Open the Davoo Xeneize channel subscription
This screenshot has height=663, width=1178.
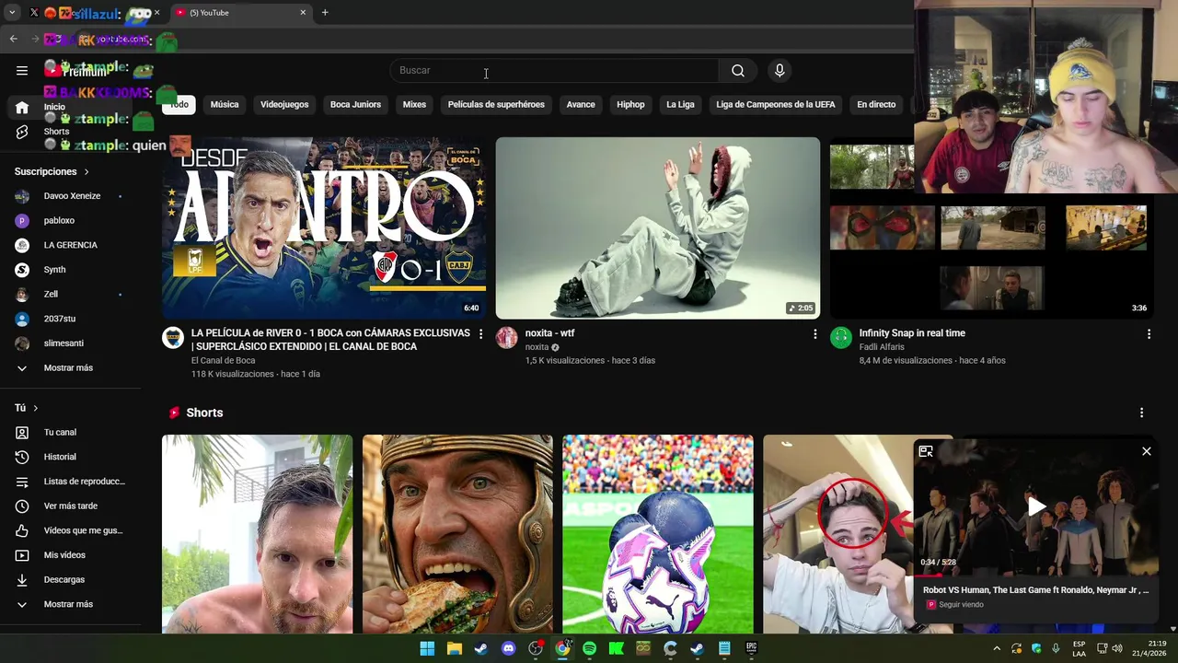[70, 196]
